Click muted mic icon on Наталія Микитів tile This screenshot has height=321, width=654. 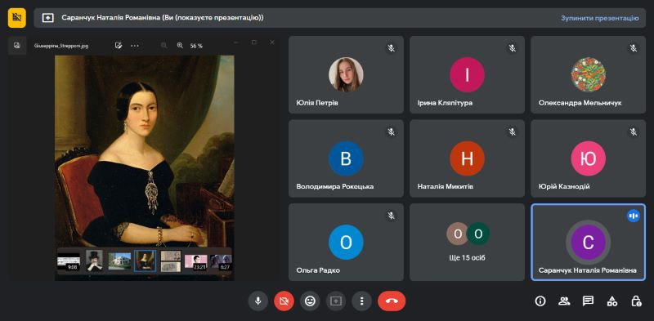[x=513, y=132]
